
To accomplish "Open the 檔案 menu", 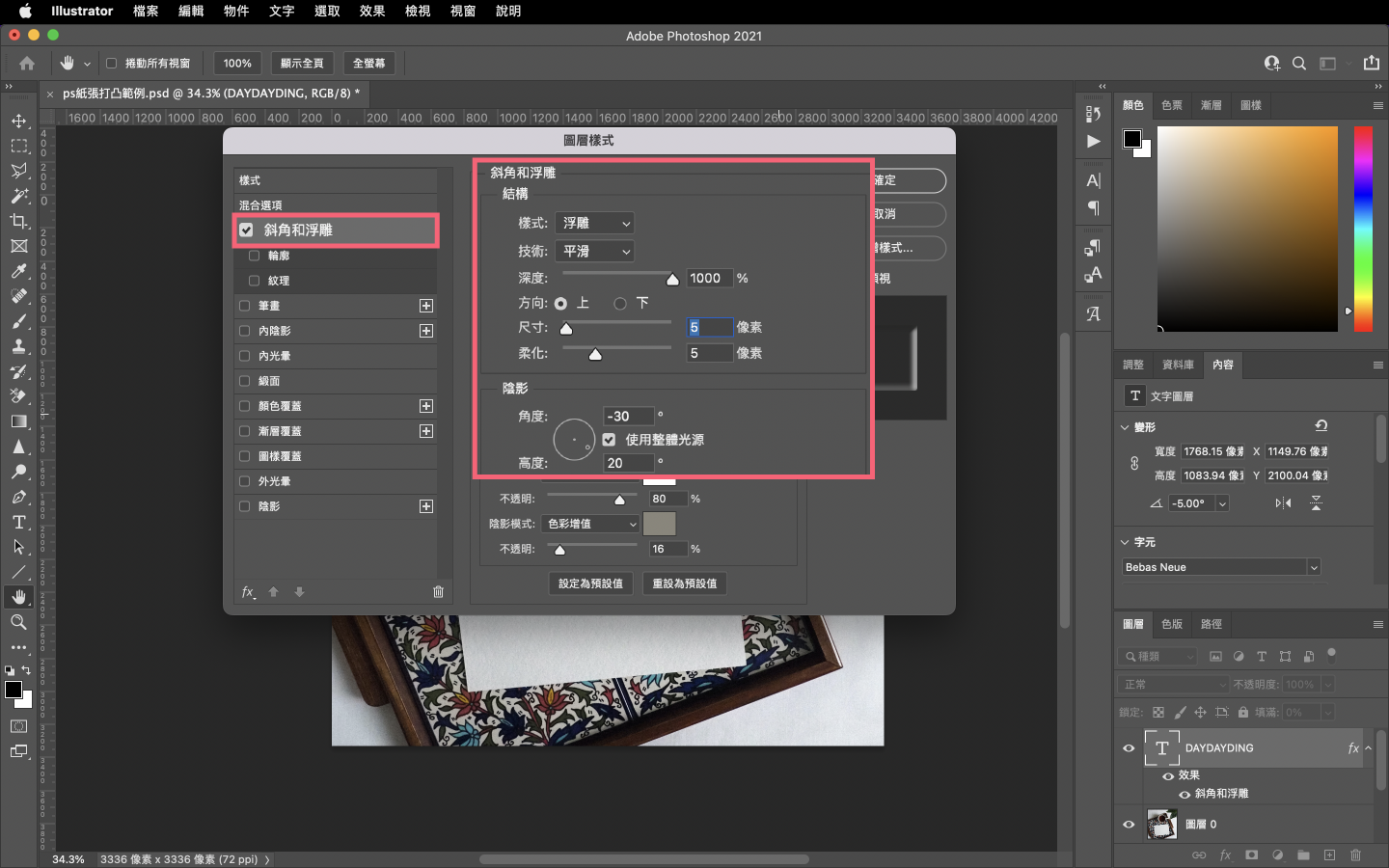I will (146, 12).
